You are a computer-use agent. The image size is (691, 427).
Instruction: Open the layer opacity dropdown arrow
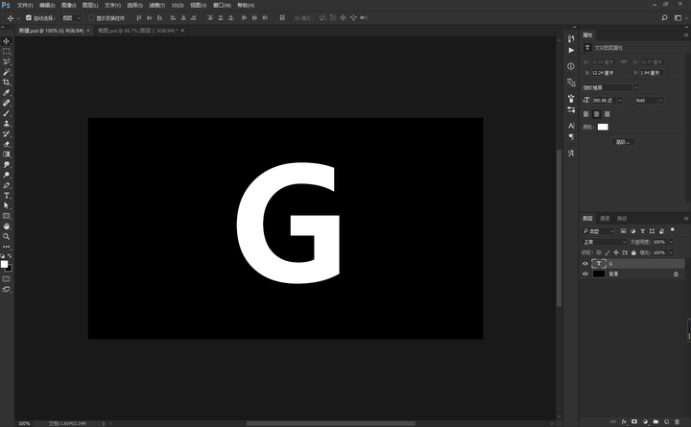coord(671,242)
